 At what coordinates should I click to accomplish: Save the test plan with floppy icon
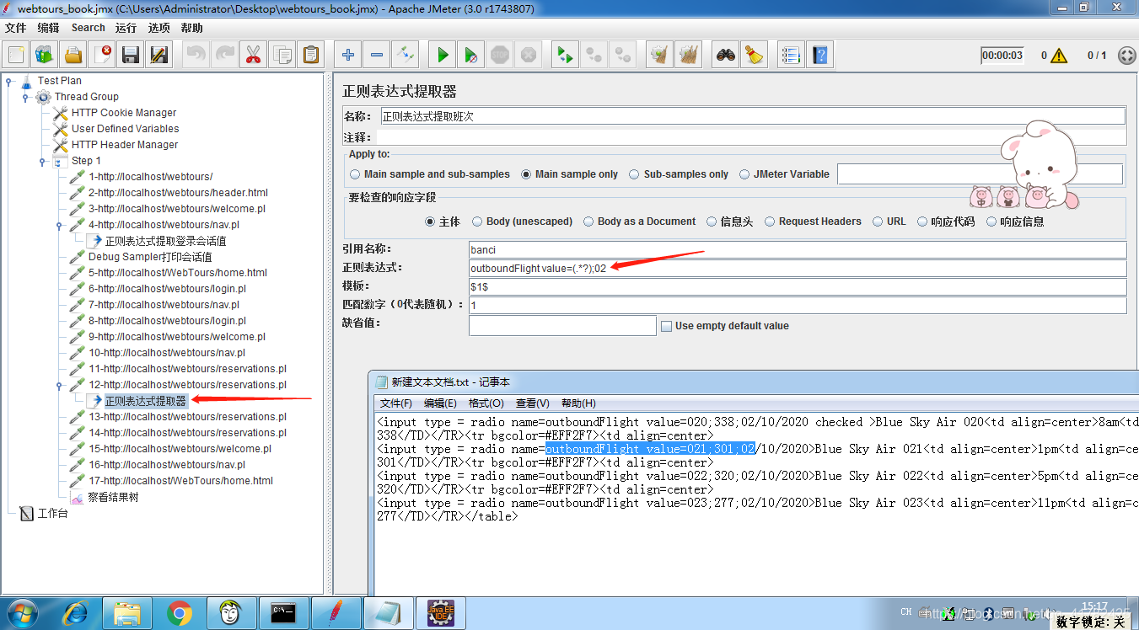131,56
